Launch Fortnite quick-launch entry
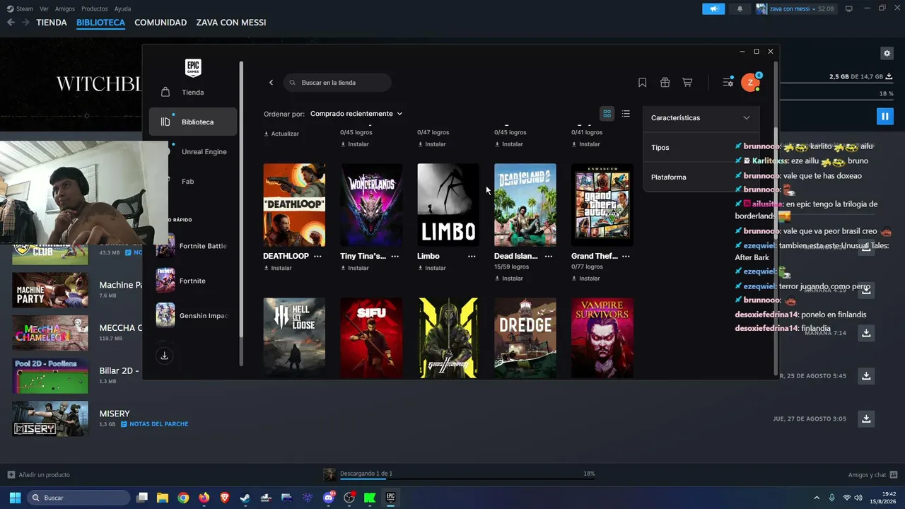 coord(192,281)
